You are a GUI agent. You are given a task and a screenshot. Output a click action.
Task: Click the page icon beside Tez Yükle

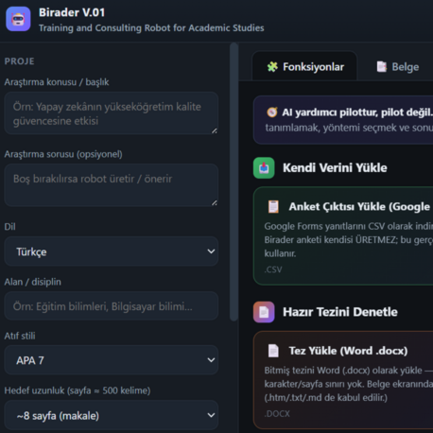pyautogui.click(x=273, y=351)
